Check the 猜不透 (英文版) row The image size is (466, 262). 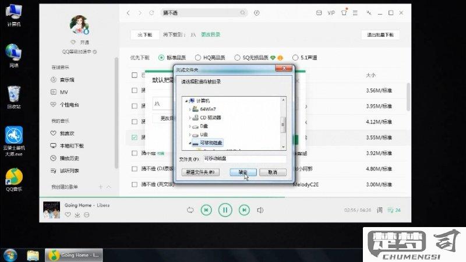(135, 185)
